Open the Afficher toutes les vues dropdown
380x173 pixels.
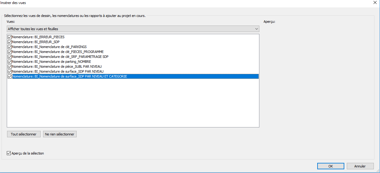pyautogui.click(x=133, y=29)
